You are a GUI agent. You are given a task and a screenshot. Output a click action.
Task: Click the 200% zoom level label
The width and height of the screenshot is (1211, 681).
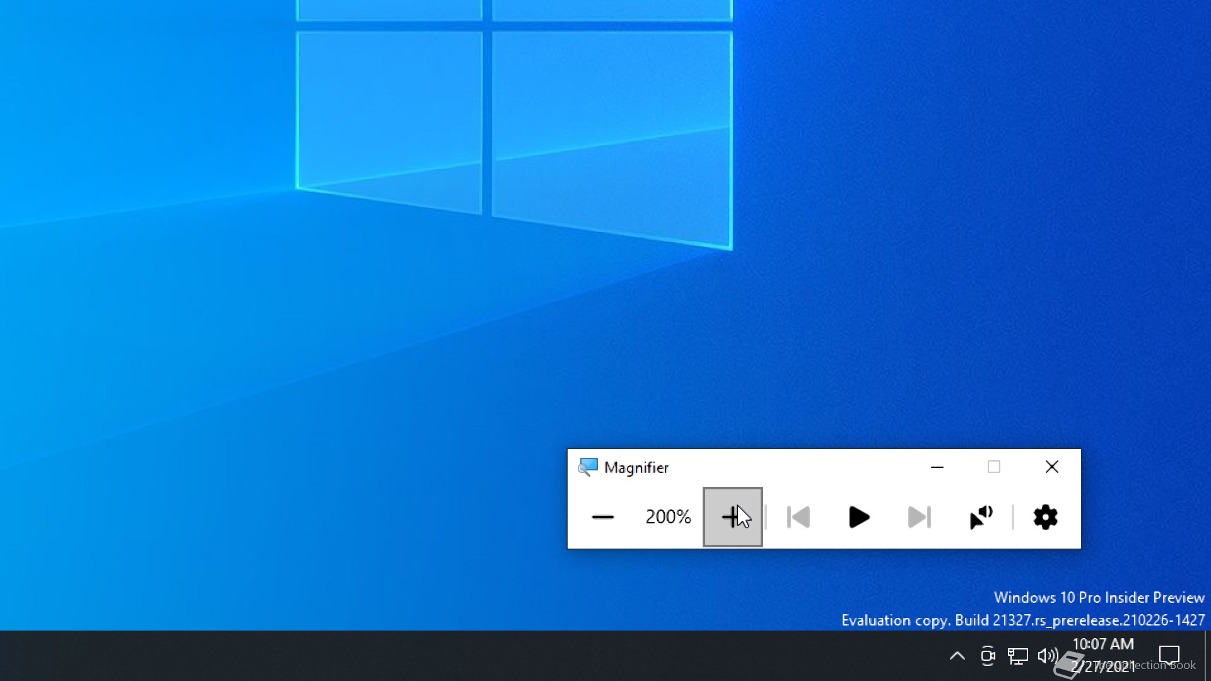668,517
